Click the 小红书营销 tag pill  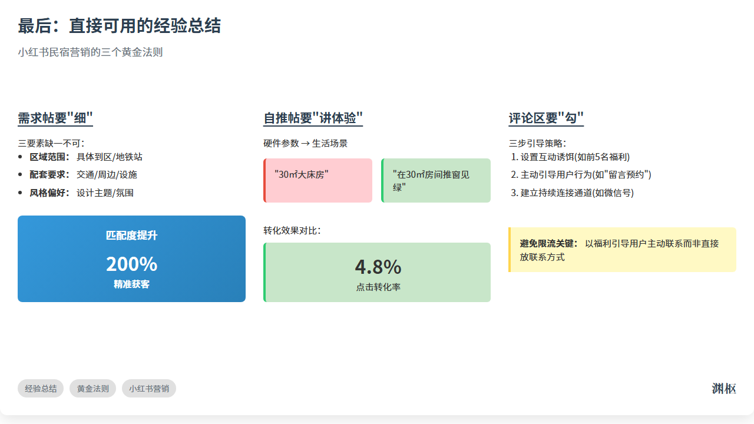[148, 389]
